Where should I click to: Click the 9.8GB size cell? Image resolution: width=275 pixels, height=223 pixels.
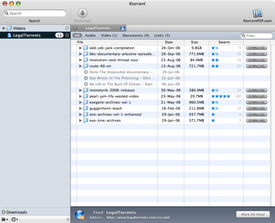196,48
